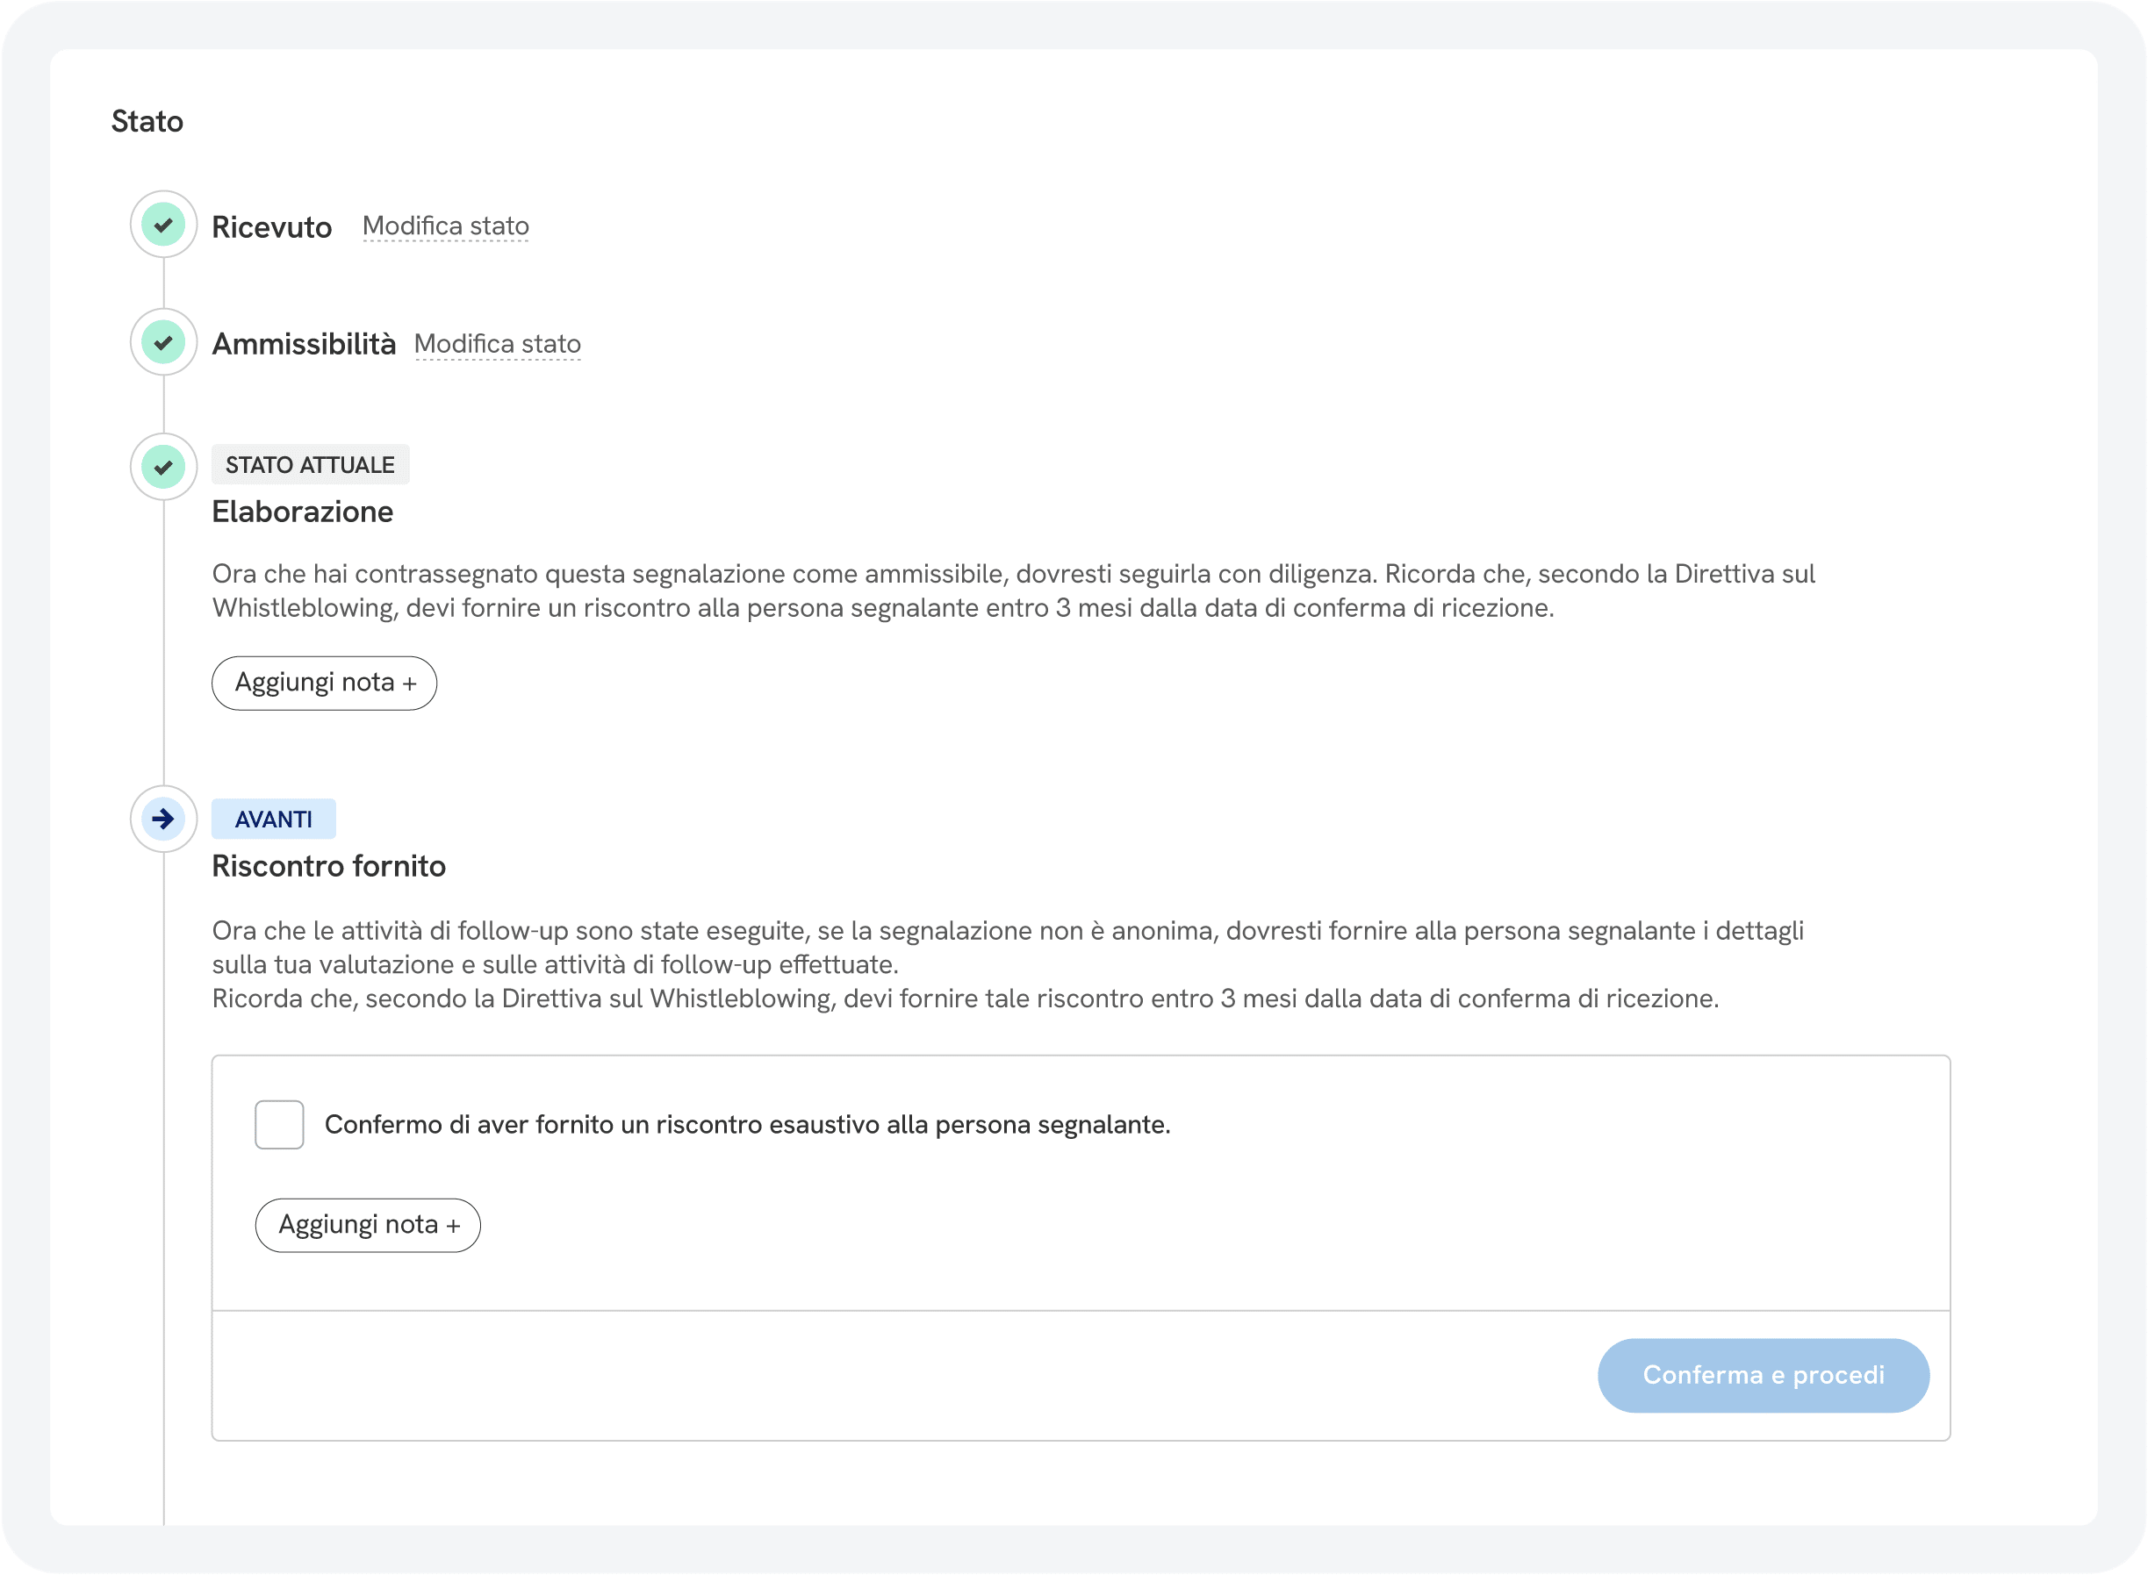Click the 'Confermo di aver fornito' checkbox label
Viewport: 2148px width, 1575px height.
point(747,1125)
